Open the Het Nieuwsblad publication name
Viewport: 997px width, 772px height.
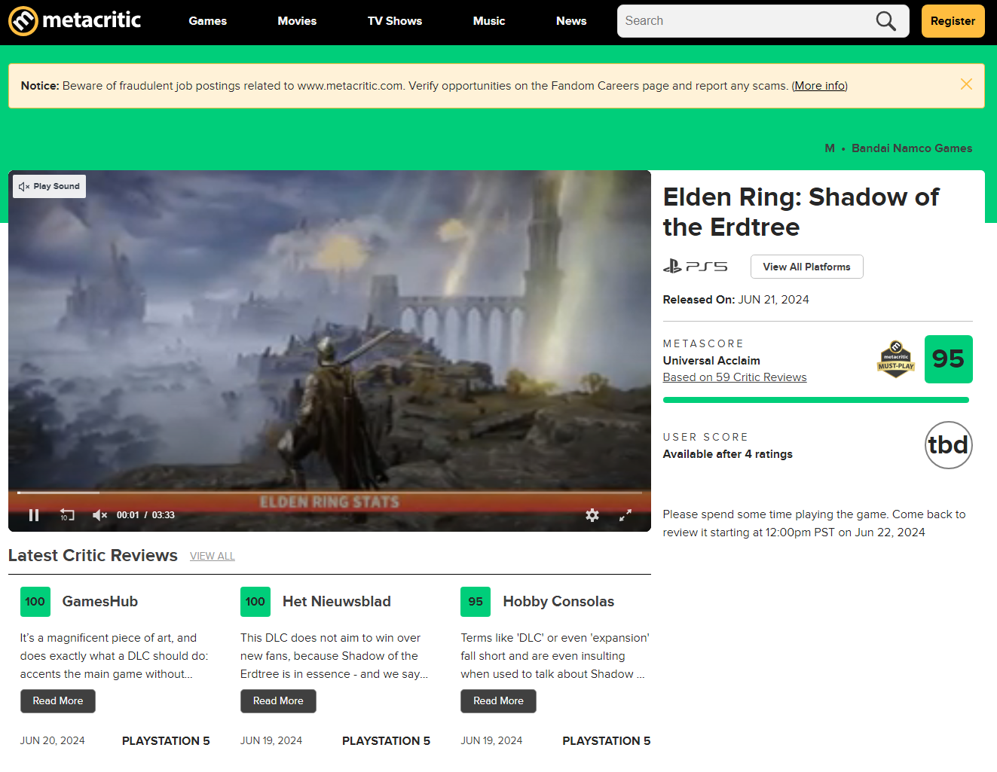coord(337,602)
